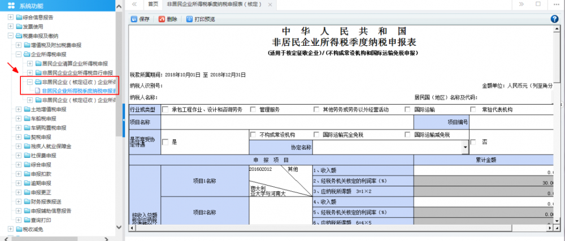Viewport: 565px width, 241px height.
Task: Expand 非居民企业企业所得税自行申报 node
Action: (30, 72)
